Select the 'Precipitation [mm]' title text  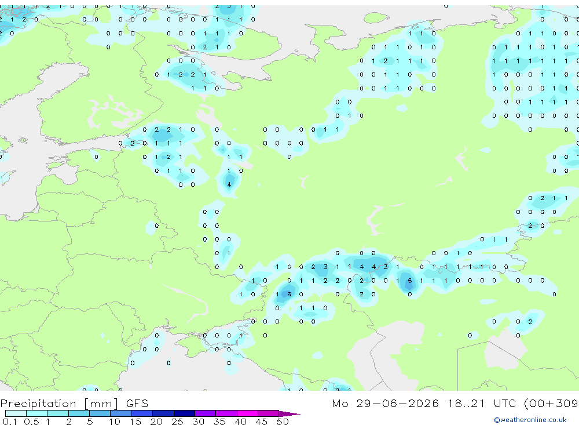click(x=59, y=403)
